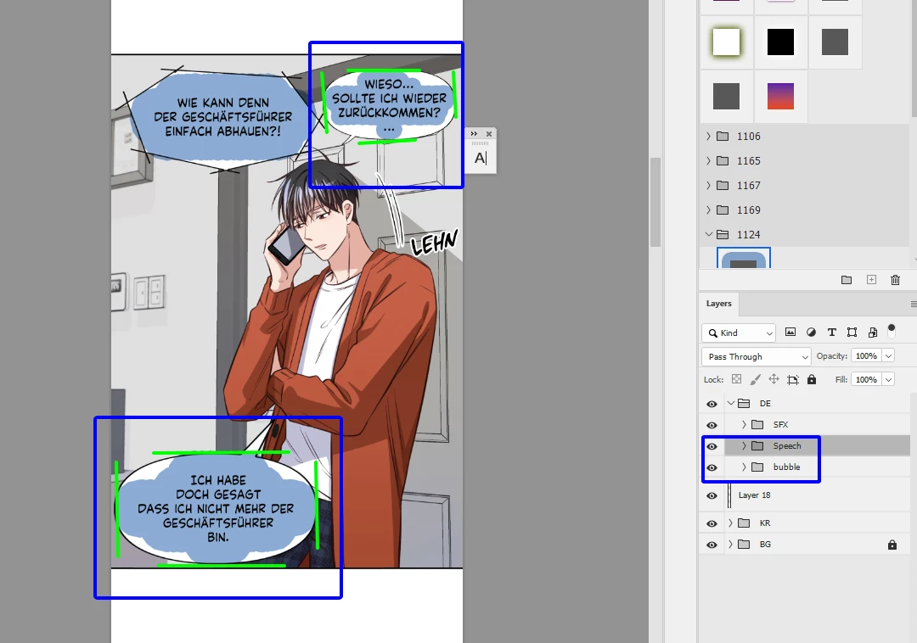
Task: Open the Fill slider dropdown arrow
Action: 888,380
